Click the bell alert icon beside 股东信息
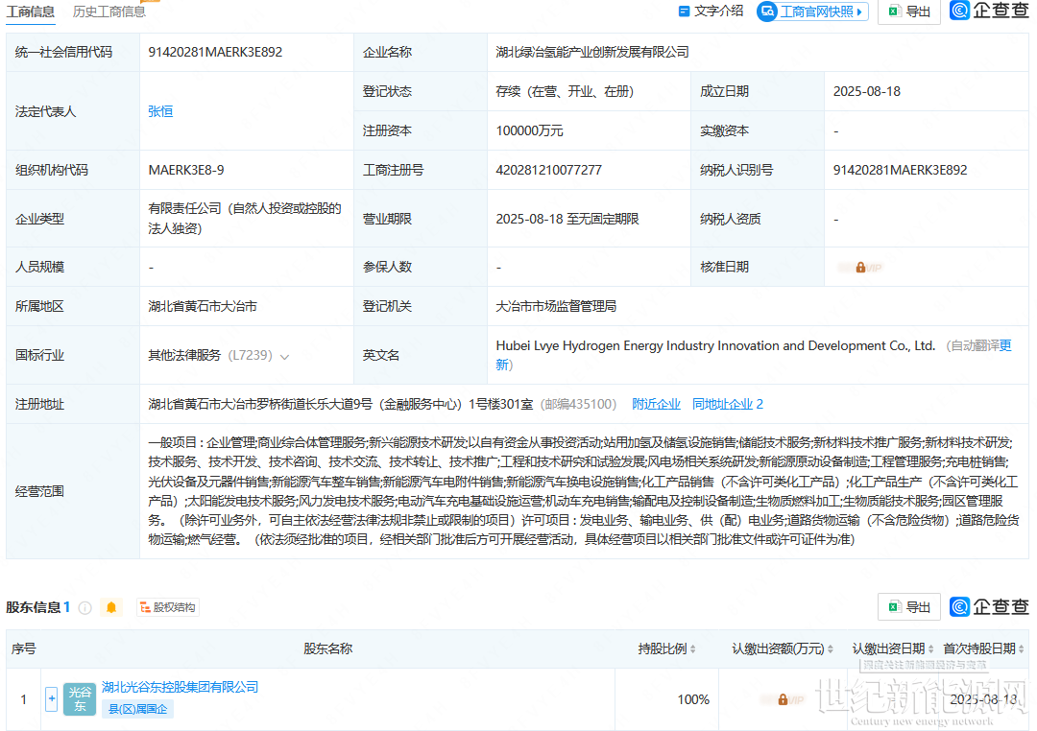Viewport: 1037px width, 731px height. pos(111,607)
